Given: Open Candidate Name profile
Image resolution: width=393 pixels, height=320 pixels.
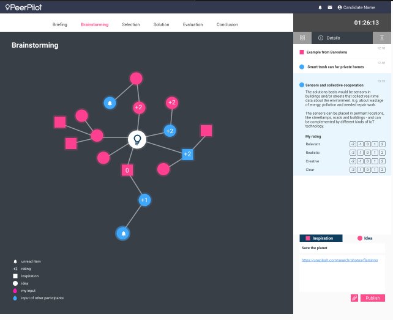Looking at the screenshot, I should click(356, 7).
